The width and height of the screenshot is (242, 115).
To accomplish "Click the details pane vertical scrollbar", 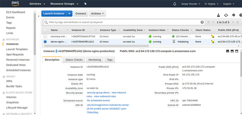I will 241,64.
